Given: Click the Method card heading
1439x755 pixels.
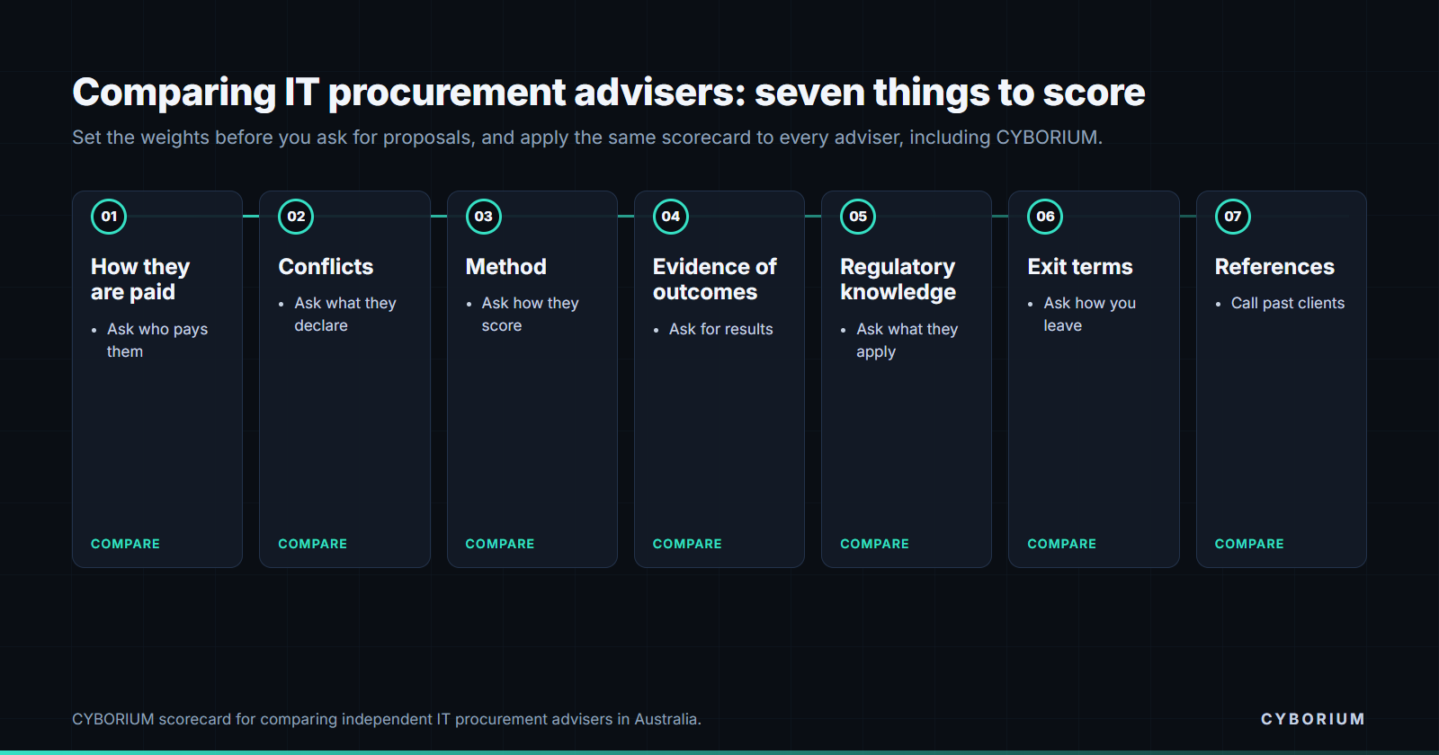Looking at the screenshot, I should point(506,267).
